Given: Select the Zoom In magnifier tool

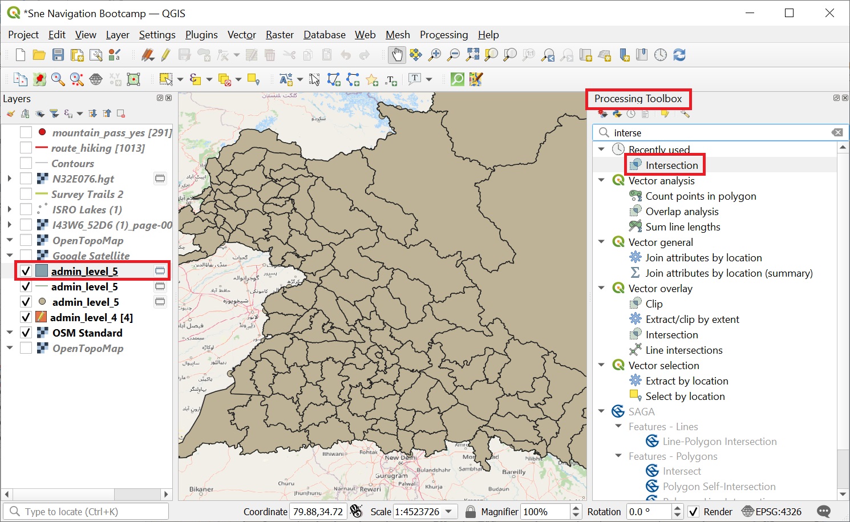Looking at the screenshot, I should coord(435,55).
